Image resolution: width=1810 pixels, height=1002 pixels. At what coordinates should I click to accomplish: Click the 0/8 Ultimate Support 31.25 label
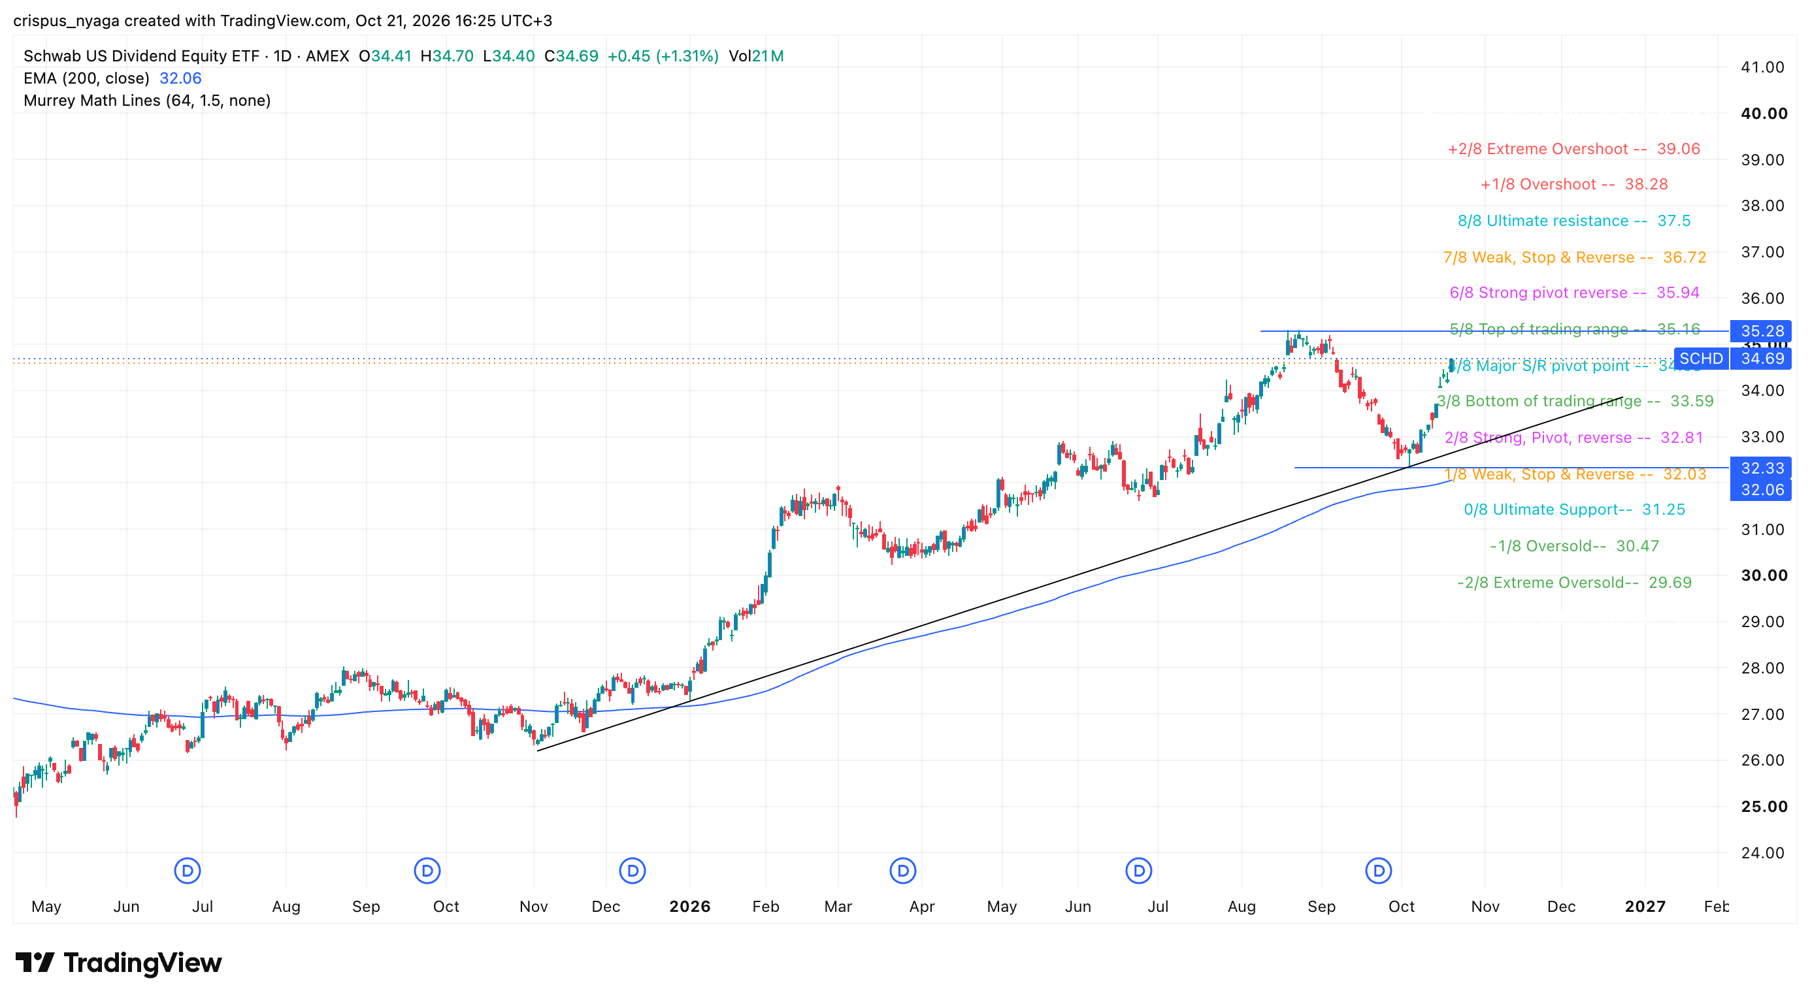point(1574,509)
